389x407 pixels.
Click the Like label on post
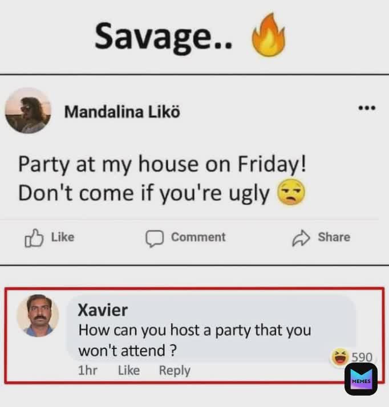coord(63,237)
